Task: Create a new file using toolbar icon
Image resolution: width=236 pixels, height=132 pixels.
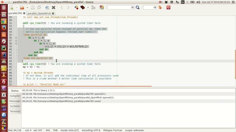Action: tap(11, 7)
